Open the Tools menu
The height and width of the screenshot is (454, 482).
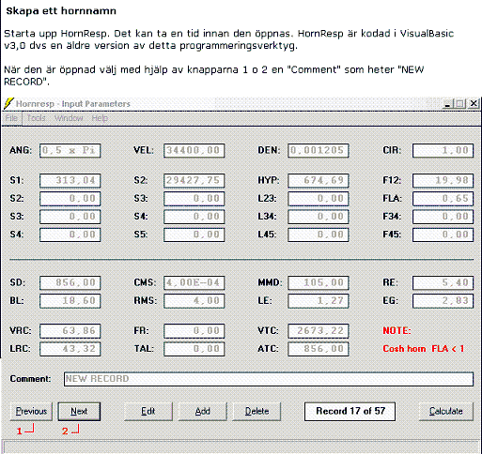point(37,118)
